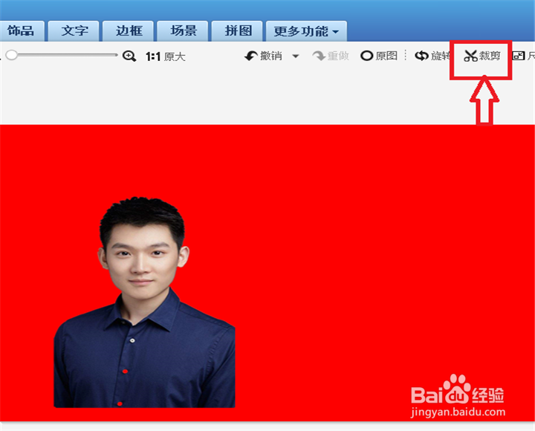
Task: Open the 饰品 tab
Action: 22,31
